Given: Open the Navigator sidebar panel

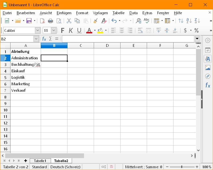Looking at the screenshot, I should (x=207, y=76).
